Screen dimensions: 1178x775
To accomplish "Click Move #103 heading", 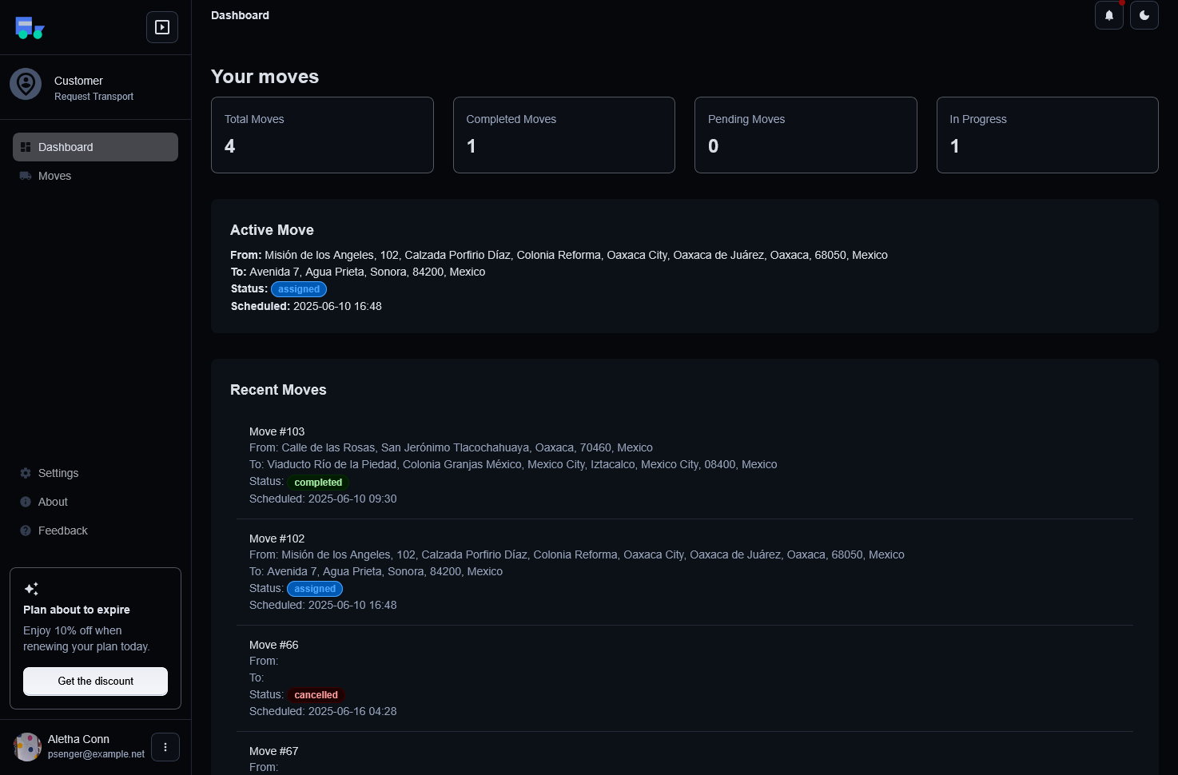I will pos(277,431).
